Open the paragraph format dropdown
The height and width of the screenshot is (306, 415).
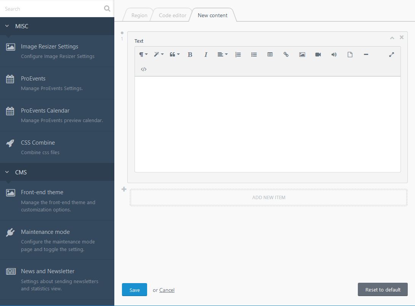click(x=143, y=55)
